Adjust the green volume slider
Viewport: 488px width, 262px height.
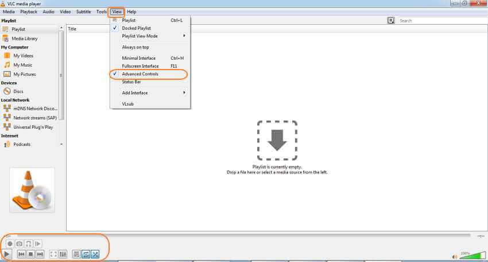[x=473, y=256]
